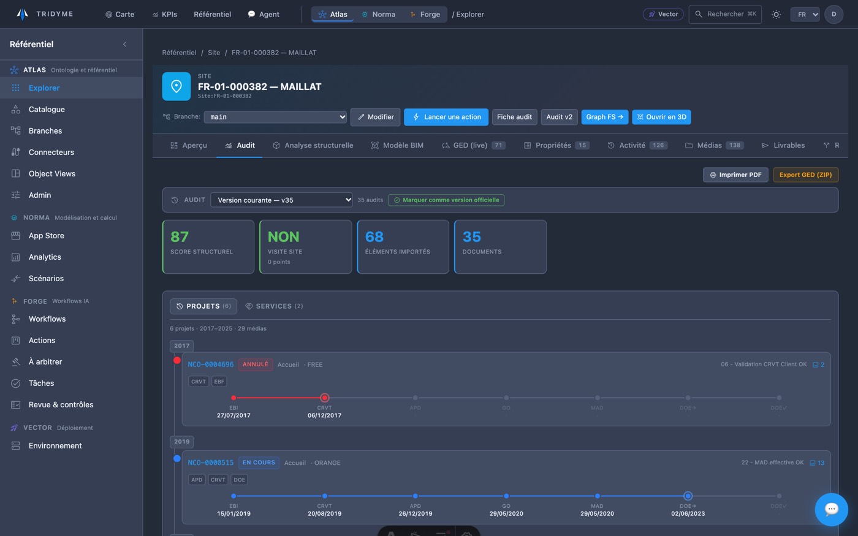Mark audit as official version
Viewport: 858px width, 536px height.
pos(446,200)
